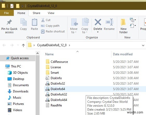The width and height of the screenshot is (146, 115).
Task: Click chevron before CrystalDiskInfo8_12_0 in address bar
Action: [x=34, y=45]
